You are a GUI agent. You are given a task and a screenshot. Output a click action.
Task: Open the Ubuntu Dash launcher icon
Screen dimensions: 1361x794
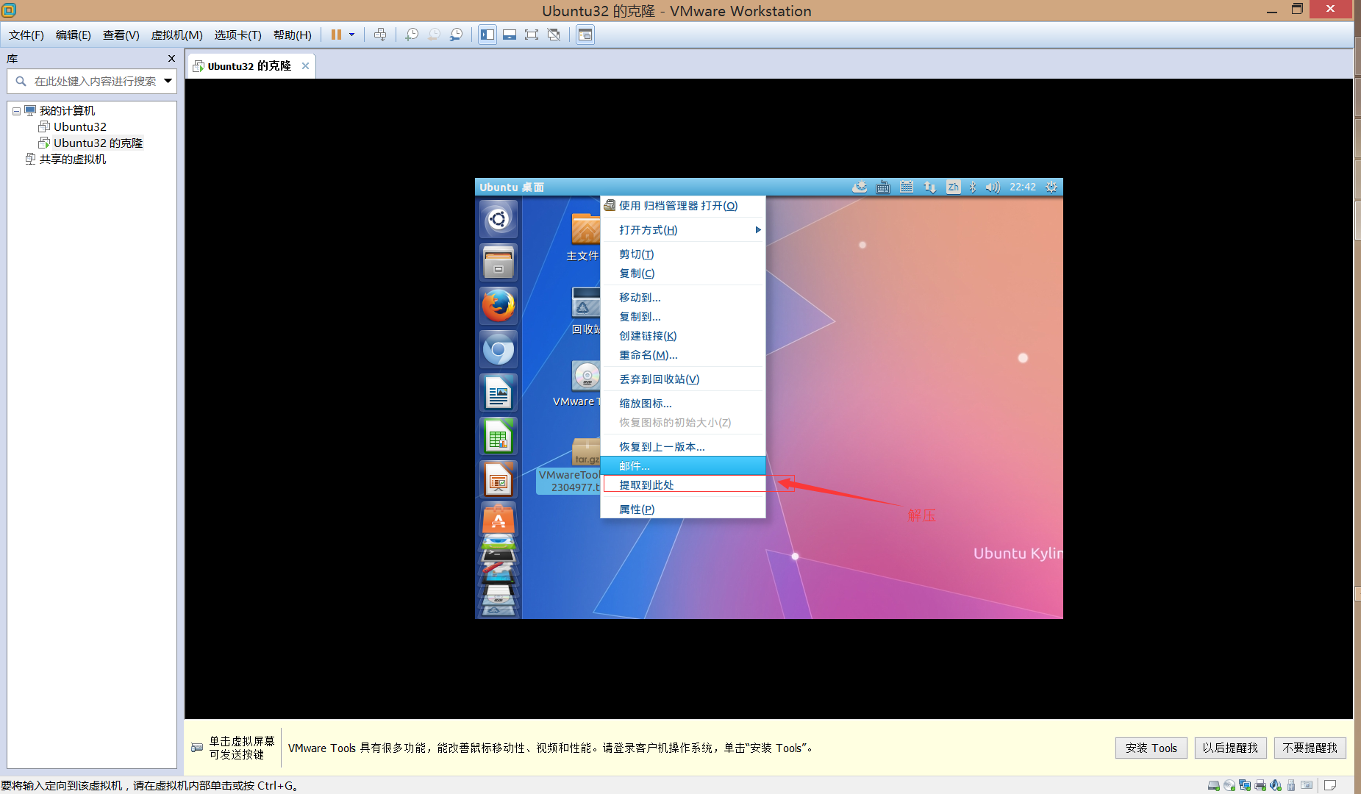pyautogui.click(x=499, y=219)
